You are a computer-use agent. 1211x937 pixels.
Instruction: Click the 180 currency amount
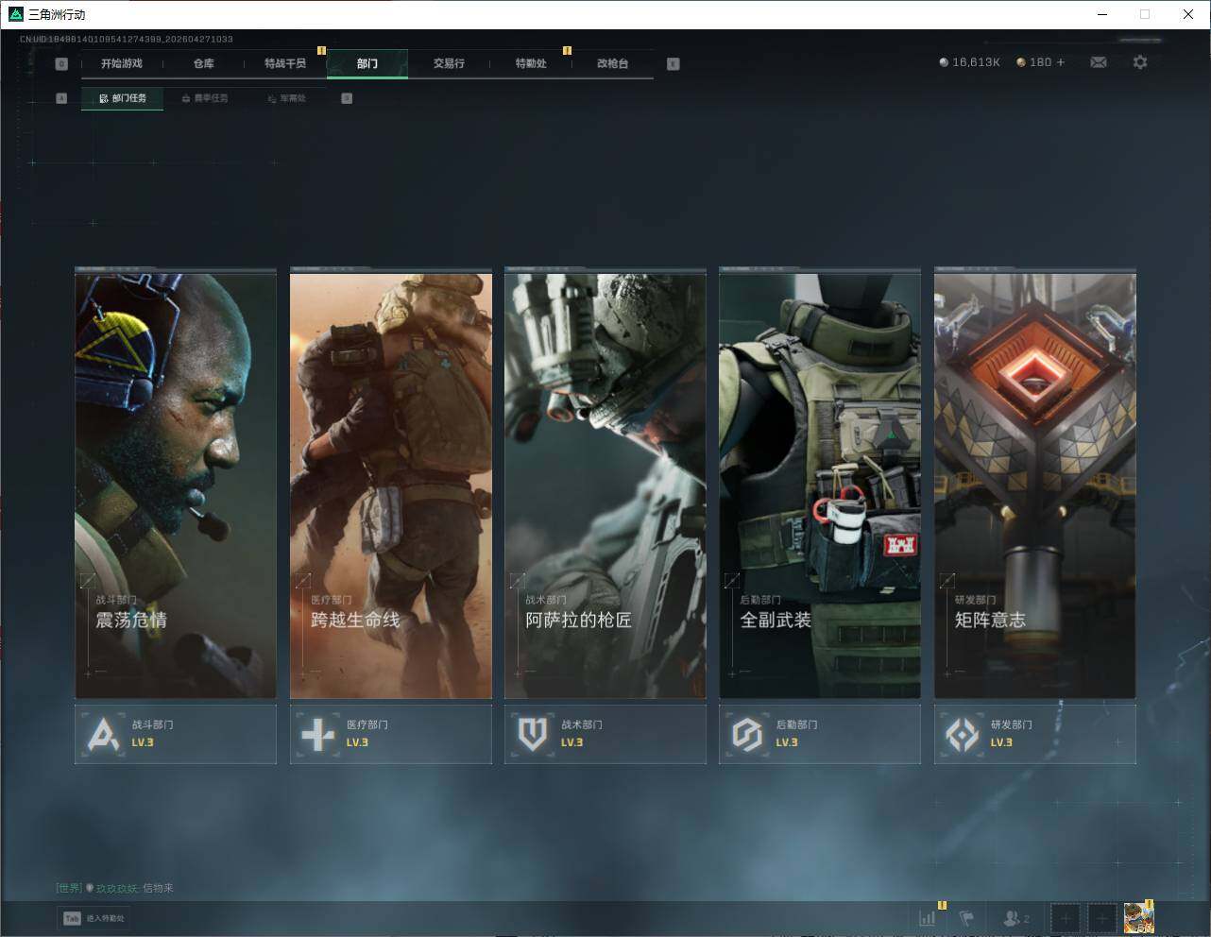1040,62
